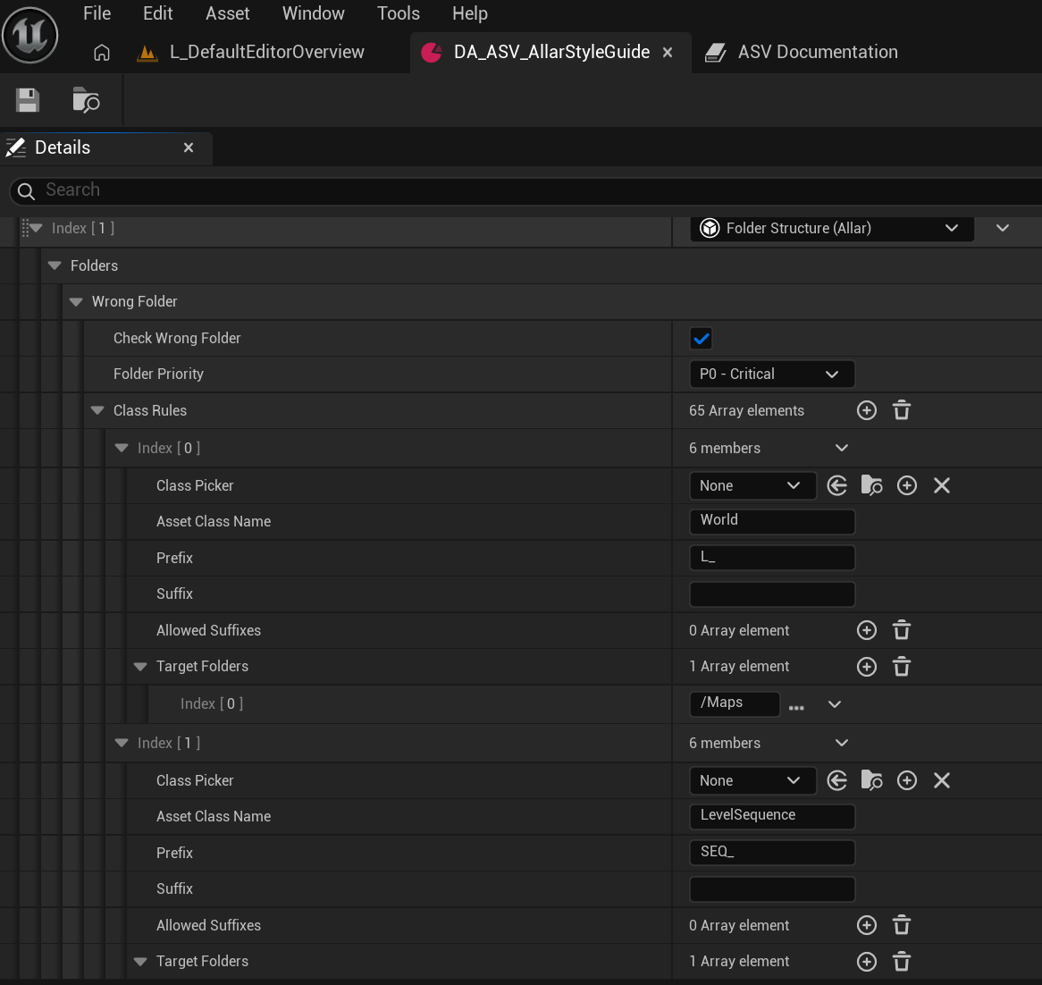Collapse the Folders section
The height and width of the screenshot is (985, 1042).
point(55,265)
